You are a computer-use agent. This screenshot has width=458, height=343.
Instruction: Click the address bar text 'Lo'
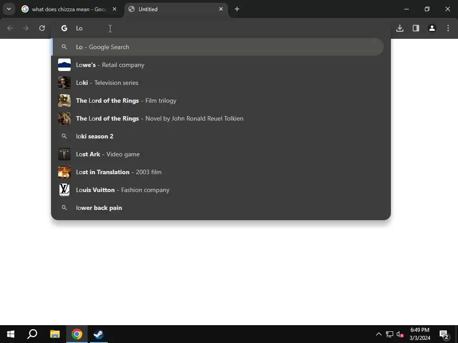(80, 28)
